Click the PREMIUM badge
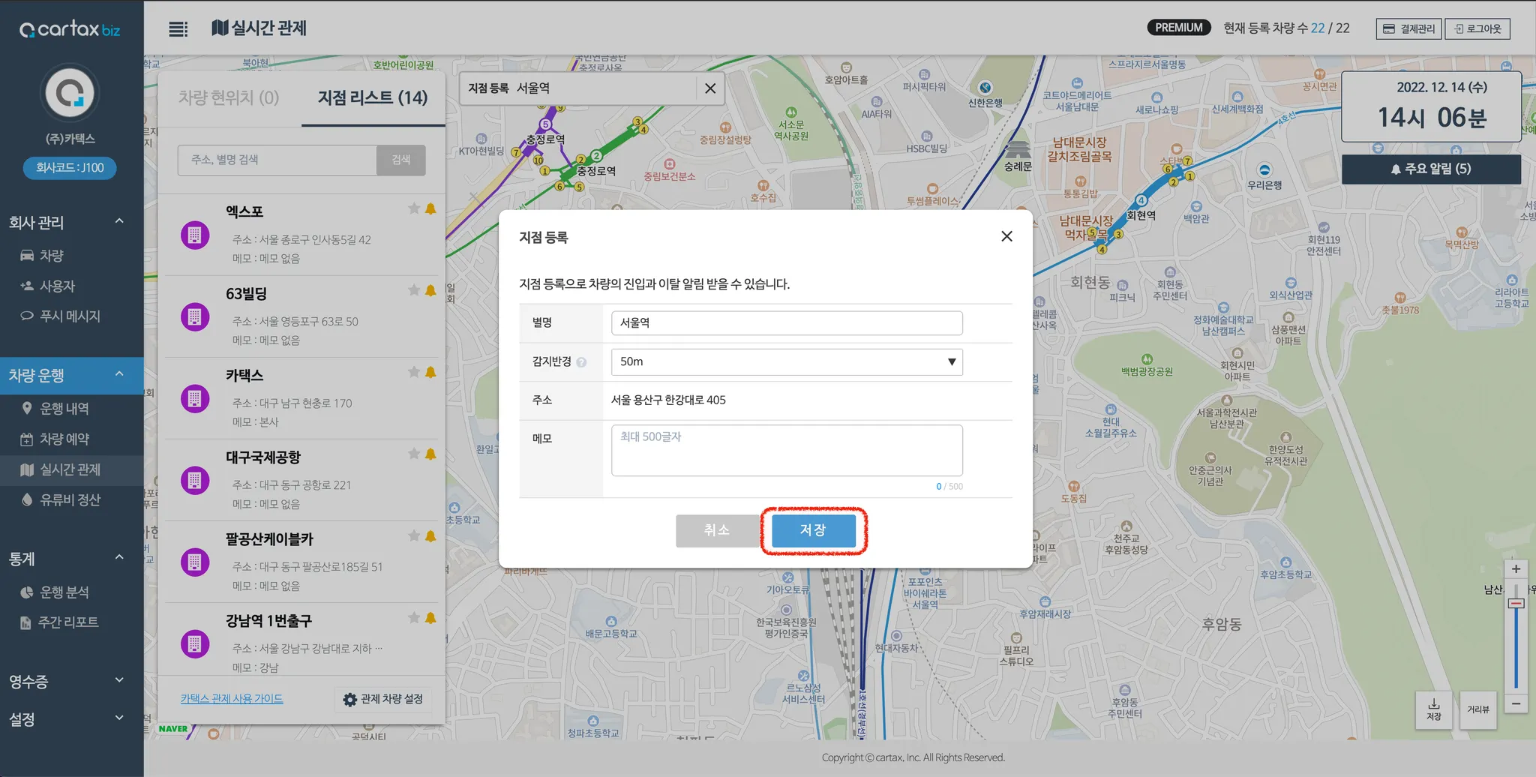Image resolution: width=1536 pixels, height=777 pixels. click(1179, 28)
